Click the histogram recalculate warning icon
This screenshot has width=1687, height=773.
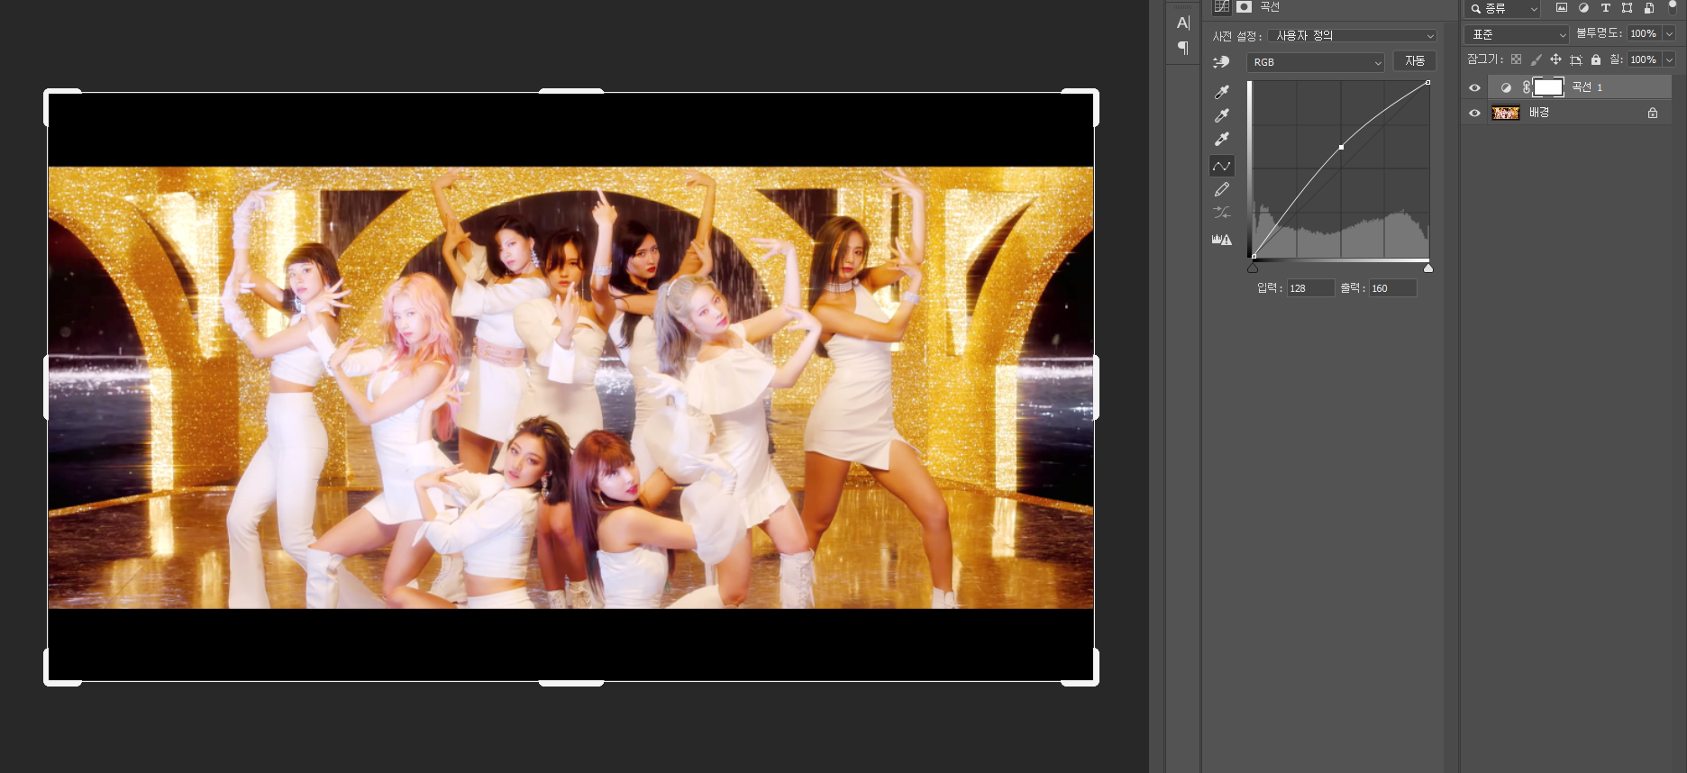[1222, 240]
